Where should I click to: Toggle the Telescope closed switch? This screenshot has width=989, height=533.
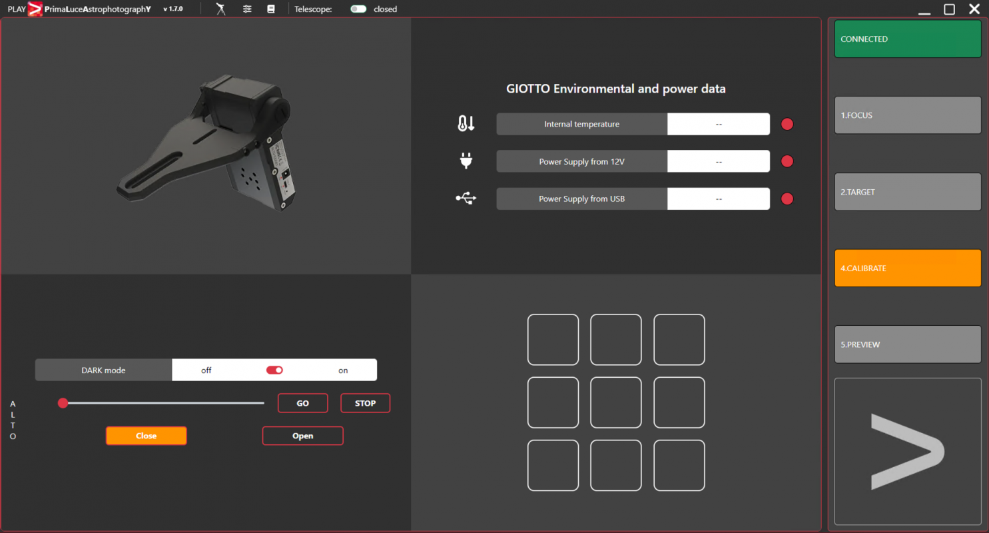coord(358,9)
